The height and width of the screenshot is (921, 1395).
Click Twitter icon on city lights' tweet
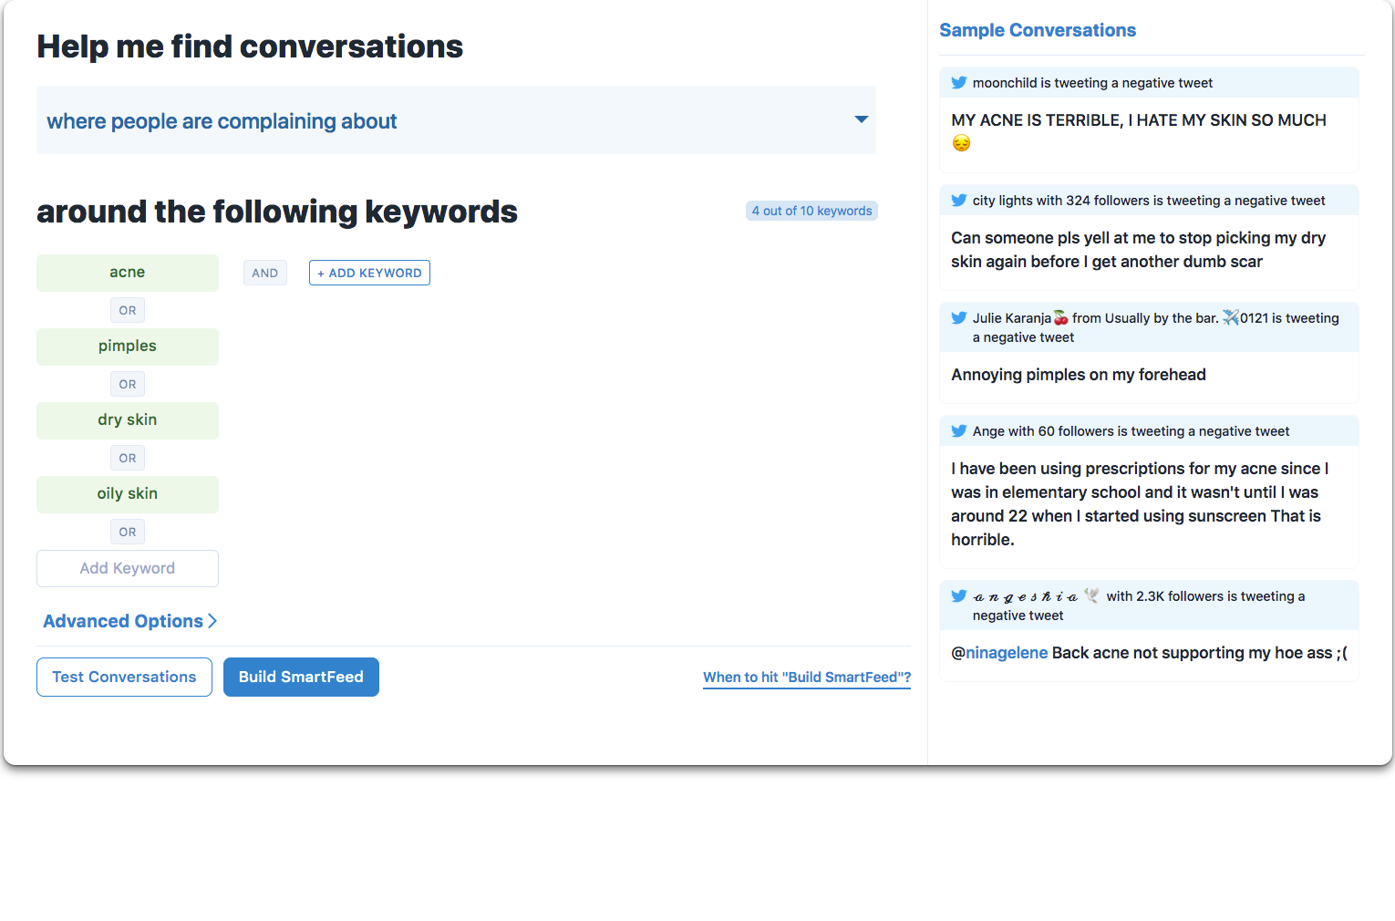959,201
